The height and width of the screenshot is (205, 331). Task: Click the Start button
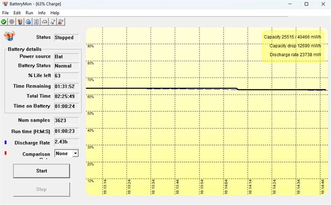42,171
